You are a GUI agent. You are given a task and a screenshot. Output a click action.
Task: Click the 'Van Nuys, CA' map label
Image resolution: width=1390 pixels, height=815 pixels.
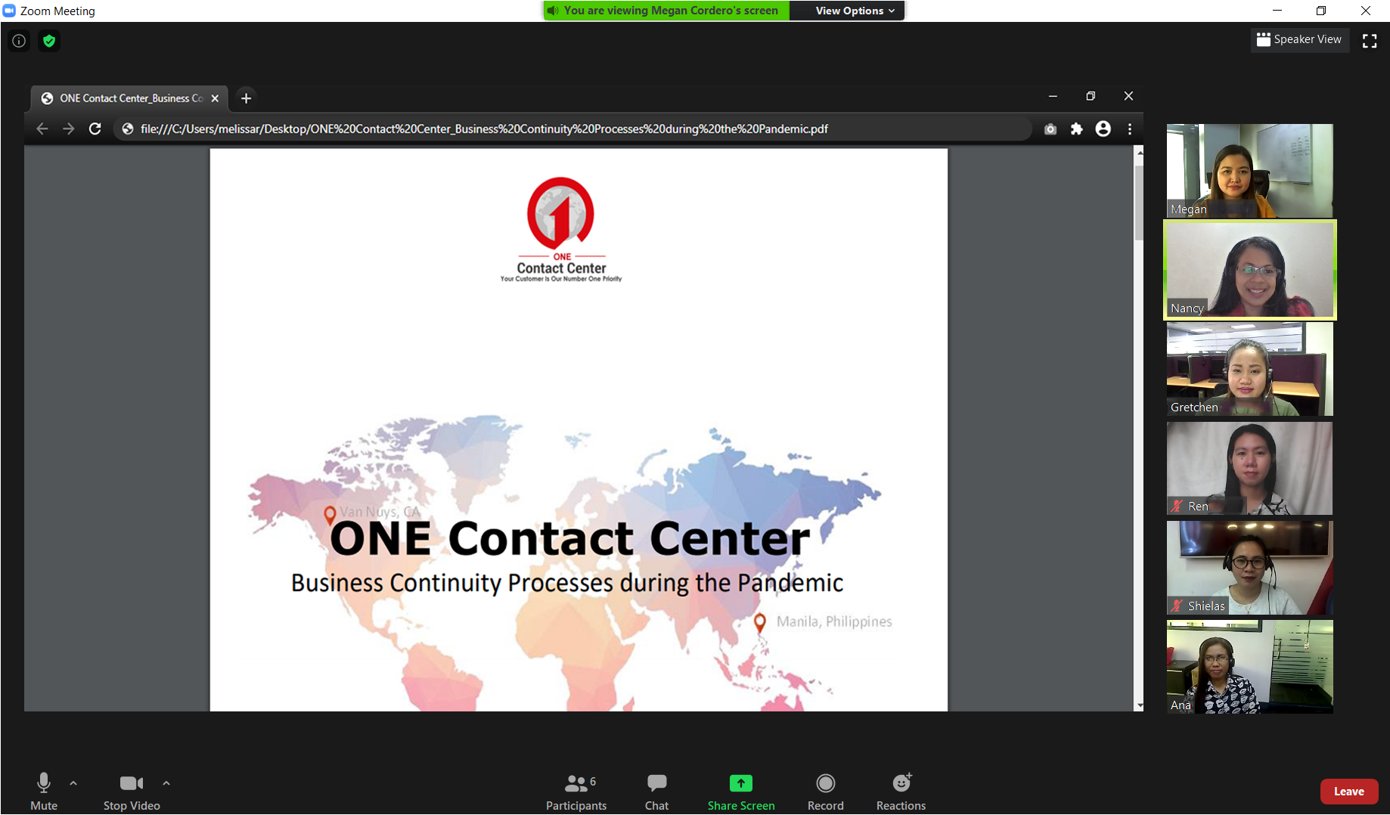click(x=380, y=512)
